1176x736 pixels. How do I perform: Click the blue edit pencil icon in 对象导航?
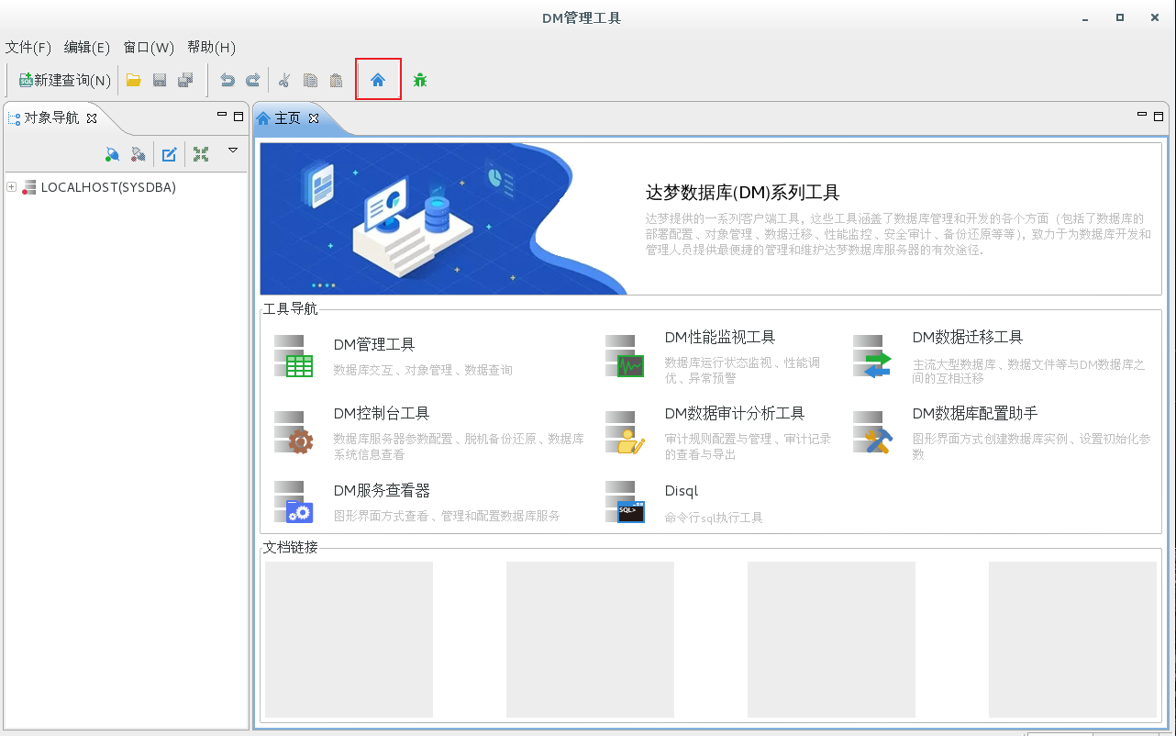tap(170, 154)
